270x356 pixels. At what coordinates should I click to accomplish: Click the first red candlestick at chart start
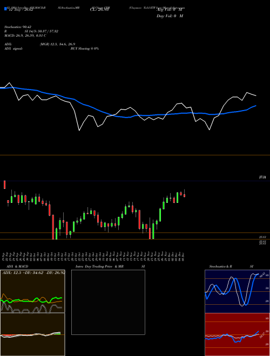[x=4, y=184]
